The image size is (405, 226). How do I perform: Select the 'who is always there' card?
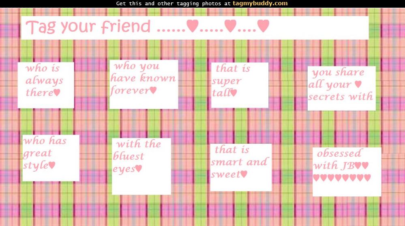point(46,85)
